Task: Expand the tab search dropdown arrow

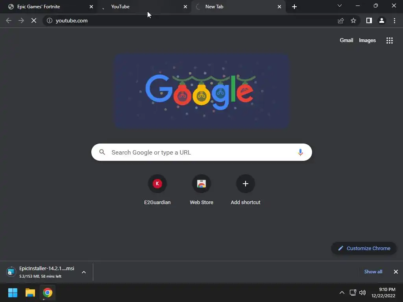Action: (340, 6)
